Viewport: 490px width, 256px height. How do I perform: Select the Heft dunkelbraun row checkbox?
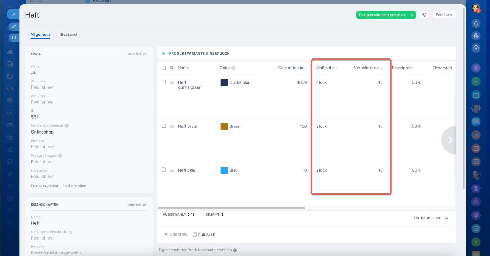click(164, 82)
